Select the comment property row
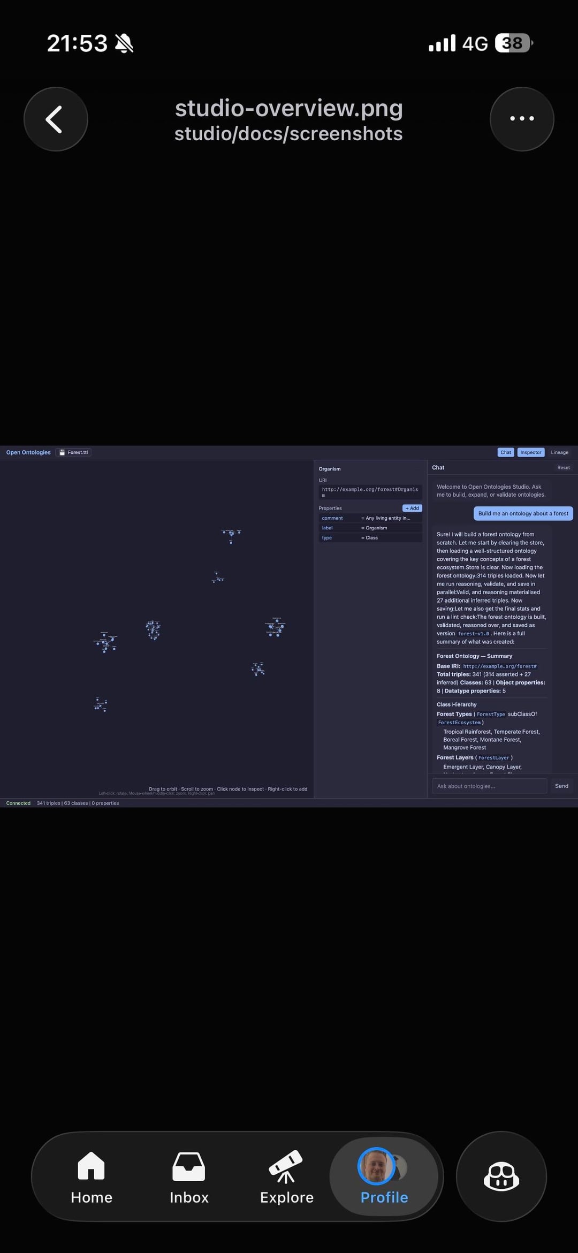Viewport: 578px width, 1253px height. pyautogui.click(x=370, y=518)
